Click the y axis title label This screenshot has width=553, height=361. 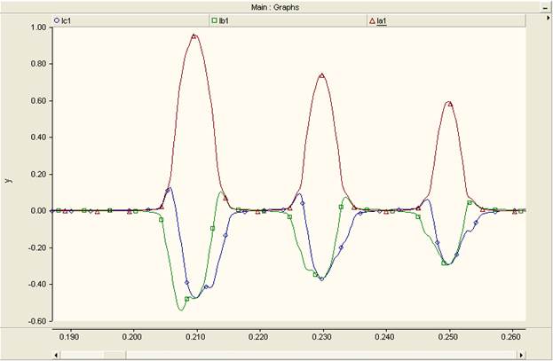pos(9,181)
